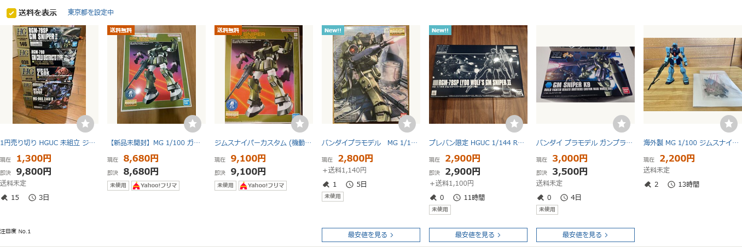Open 最安値を見る under the 2,800円 listing
The width and height of the screenshot is (742, 247).
tap(371, 235)
